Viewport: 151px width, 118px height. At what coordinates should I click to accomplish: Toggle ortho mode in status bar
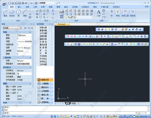58,116
